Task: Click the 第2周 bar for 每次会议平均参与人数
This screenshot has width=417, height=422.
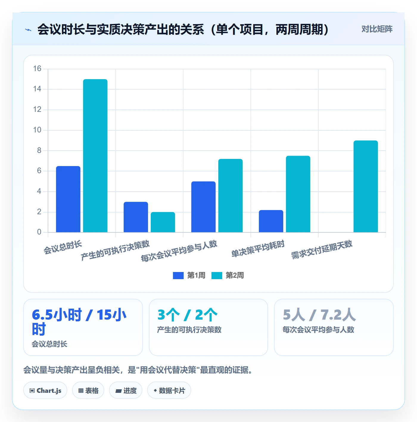Action: [231, 196]
